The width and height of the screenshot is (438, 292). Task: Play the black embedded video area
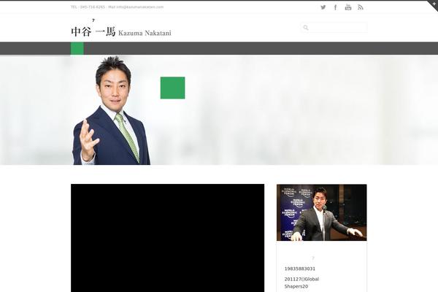[x=168, y=238]
